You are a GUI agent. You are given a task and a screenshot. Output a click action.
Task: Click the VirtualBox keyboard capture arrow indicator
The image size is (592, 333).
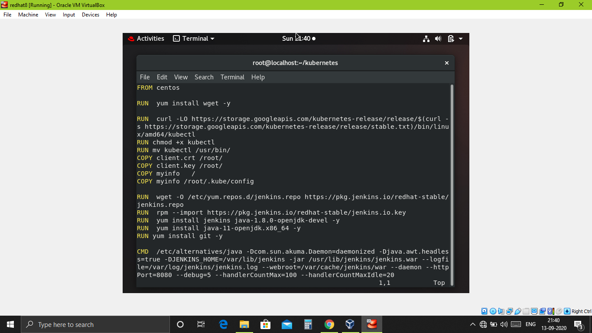point(567,311)
